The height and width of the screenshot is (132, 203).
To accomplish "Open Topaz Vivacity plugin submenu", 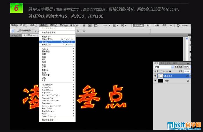I will 57,116.
